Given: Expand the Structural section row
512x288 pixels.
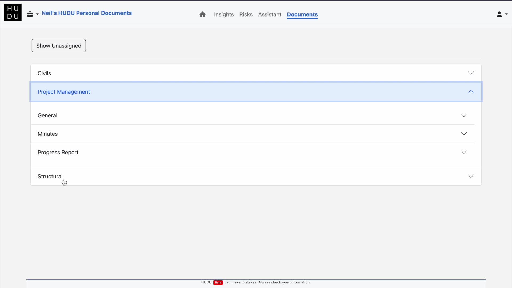Looking at the screenshot, I should coord(50,176).
